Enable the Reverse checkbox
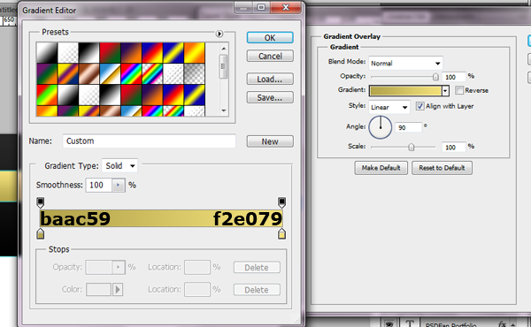This screenshot has height=327, width=531. [x=459, y=90]
